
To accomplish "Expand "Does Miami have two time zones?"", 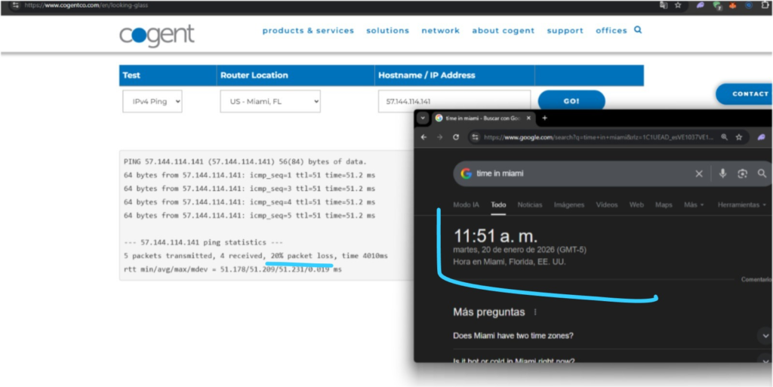I will tap(765, 336).
